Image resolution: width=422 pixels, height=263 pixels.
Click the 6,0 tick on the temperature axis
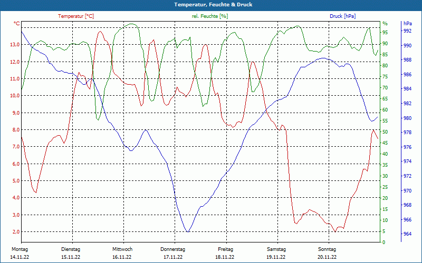coord(16,164)
